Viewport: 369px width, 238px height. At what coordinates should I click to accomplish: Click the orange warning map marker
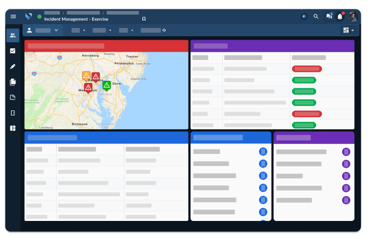pyautogui.click(x=86, y=76)
